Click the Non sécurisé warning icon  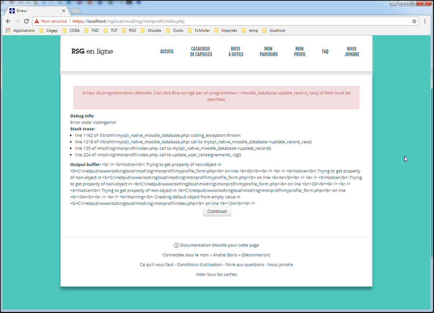37,21
